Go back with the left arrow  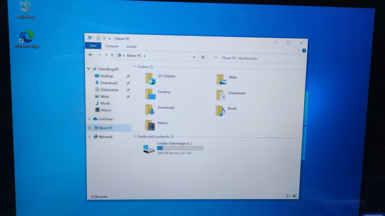click(91, 55)
